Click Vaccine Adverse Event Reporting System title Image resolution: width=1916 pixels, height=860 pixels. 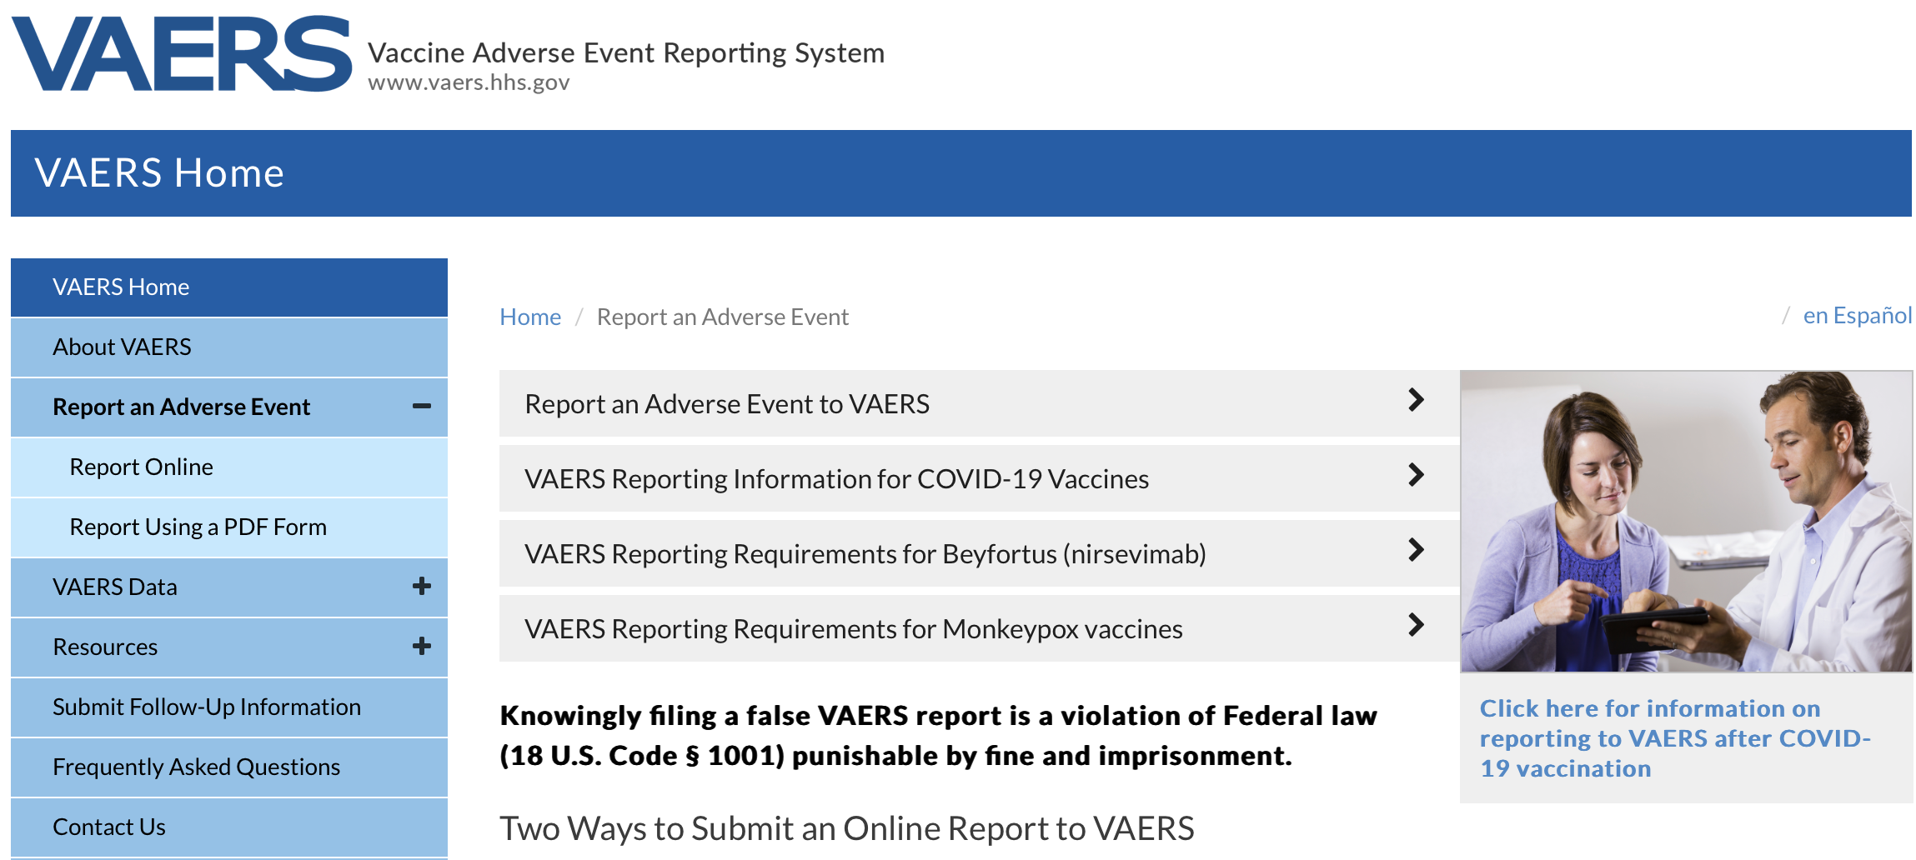point(626,52)
